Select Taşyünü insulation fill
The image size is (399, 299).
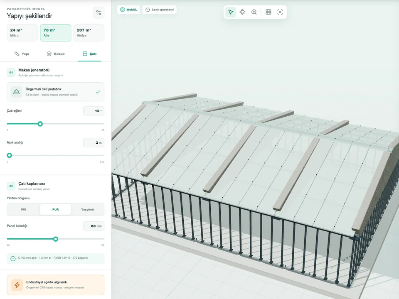coord(88,209)
